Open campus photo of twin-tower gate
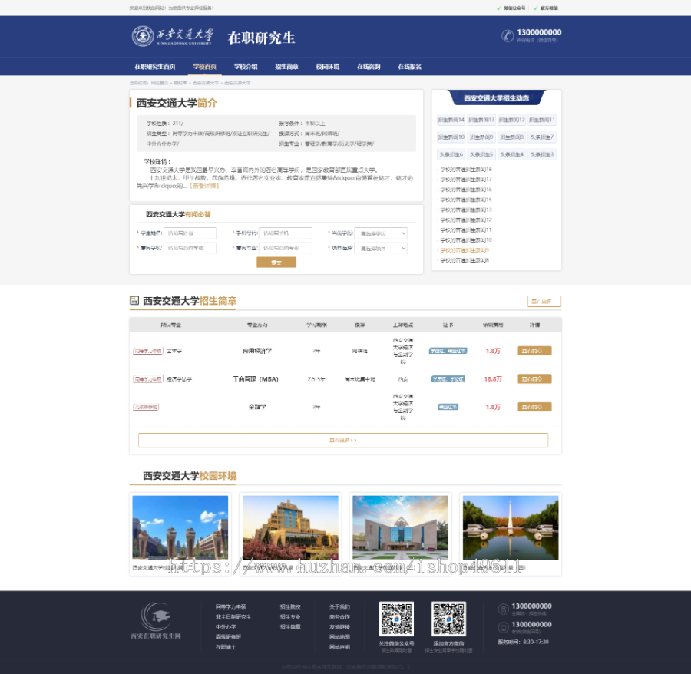691x674 pixels. pyautogui.click(x=180, y=527)
